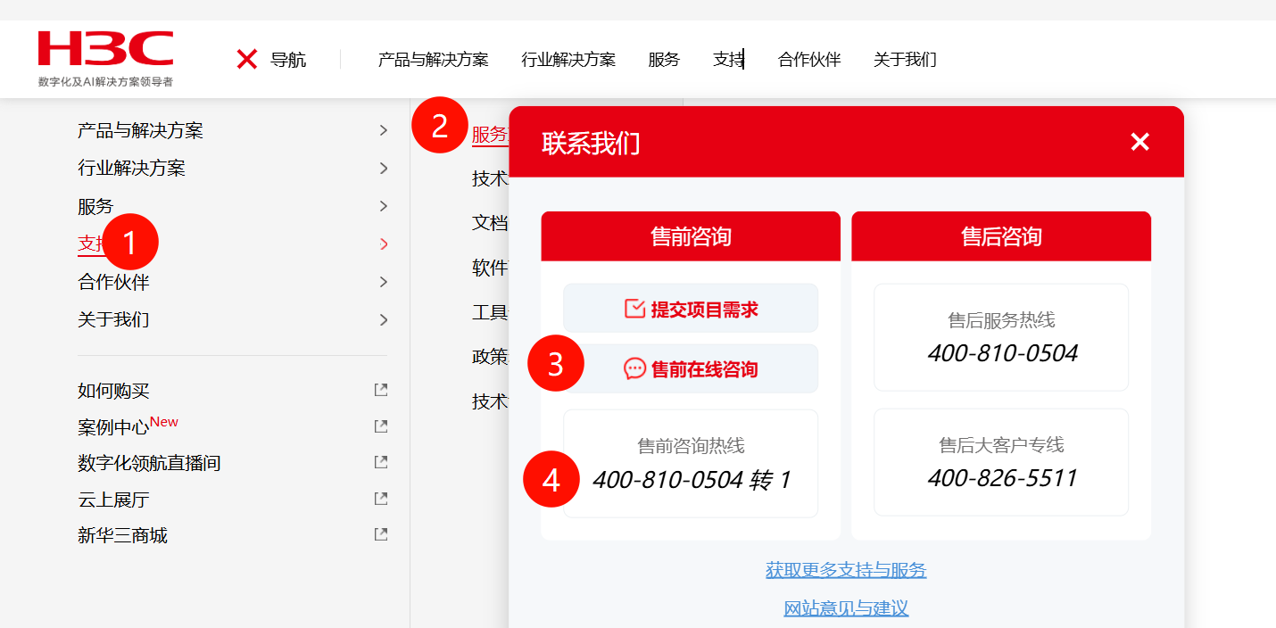Select 合作伙伴 in top navigation bar
Screen dimensions: 1276x628
[809, 60]
